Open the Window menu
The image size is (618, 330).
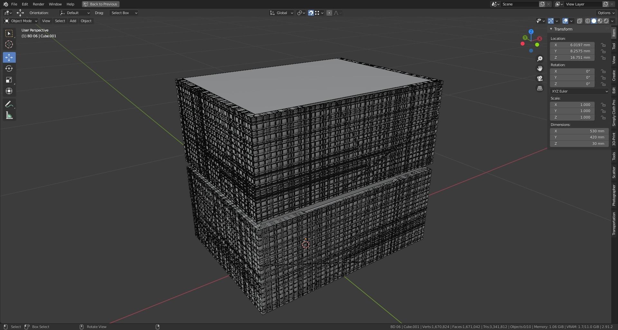pyautogui.click(x=55, y=4)
